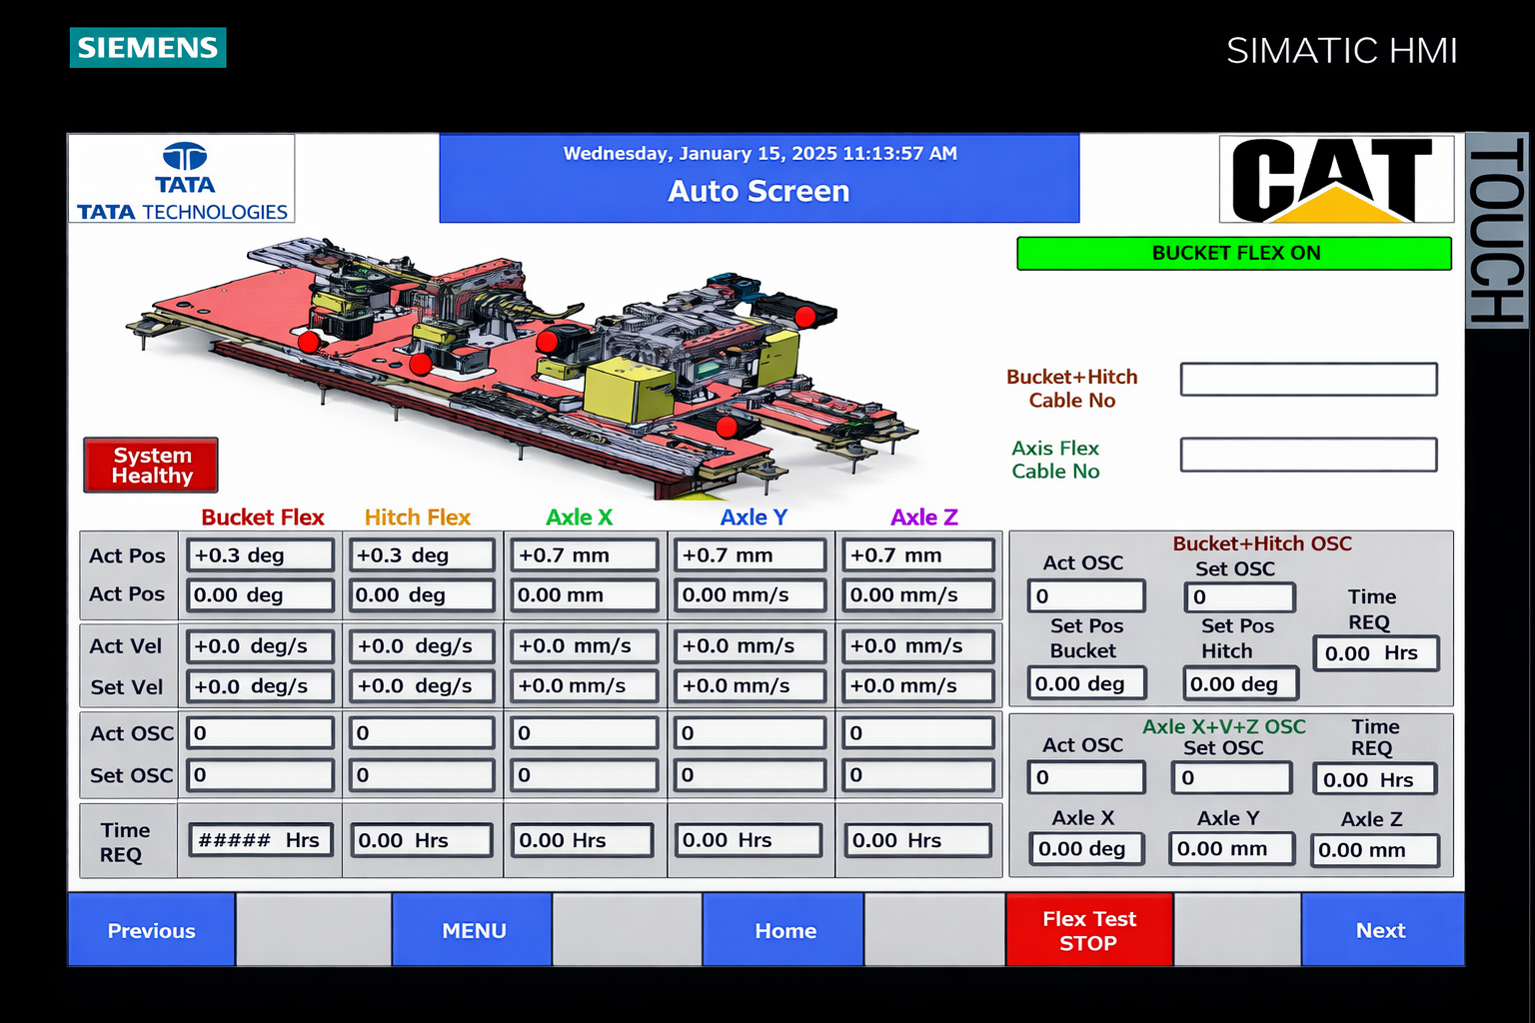The width and height of the screenshot is (1535, 1023).
Task: Go to the Home screen
Action: (x=784, y=930)
